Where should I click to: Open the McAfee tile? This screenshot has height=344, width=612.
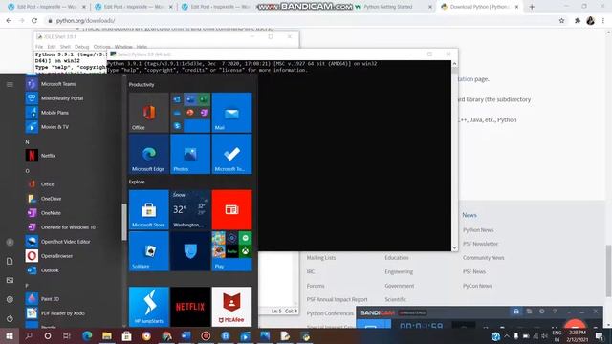[231, 307]
